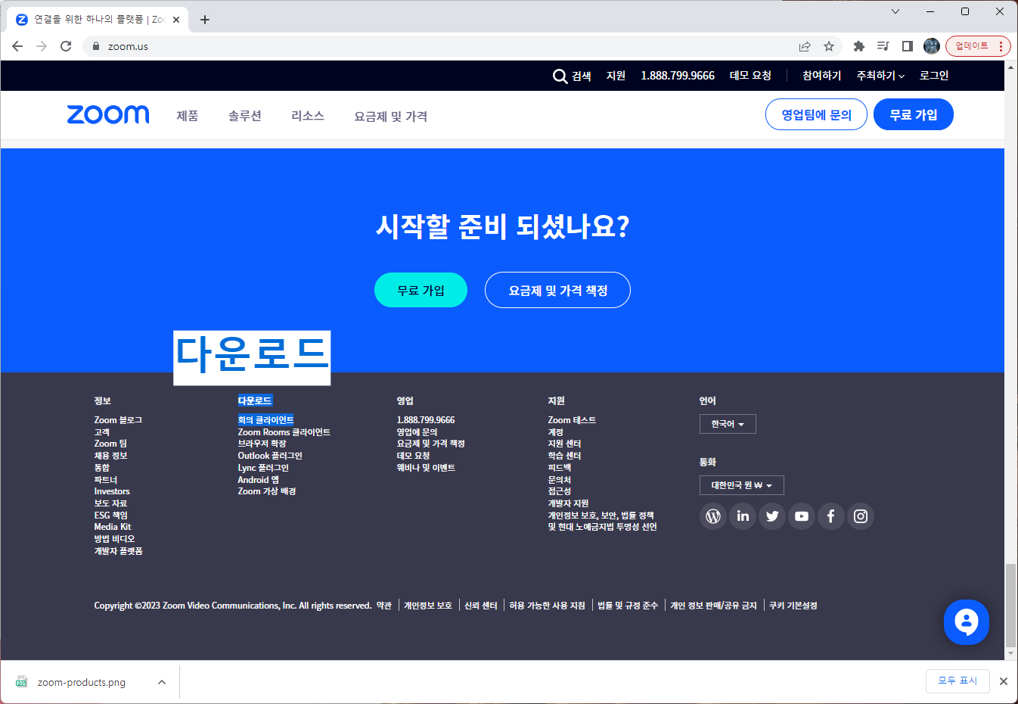Open the 웨비나 및 이벤트 footer link
1018x704 pixels.
pyautogui.click(x=426, y=468)
